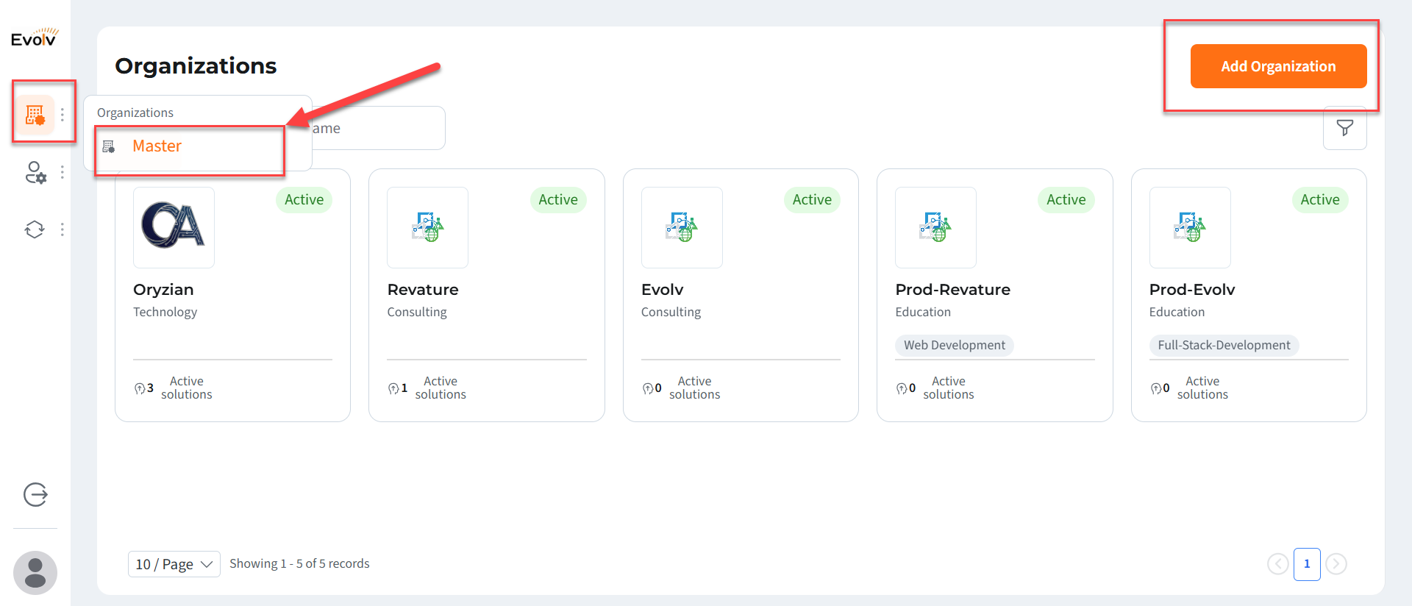Screen dimensions: 1412x606
Task: Go to the next page arrow
Action: click(1336, 564)
